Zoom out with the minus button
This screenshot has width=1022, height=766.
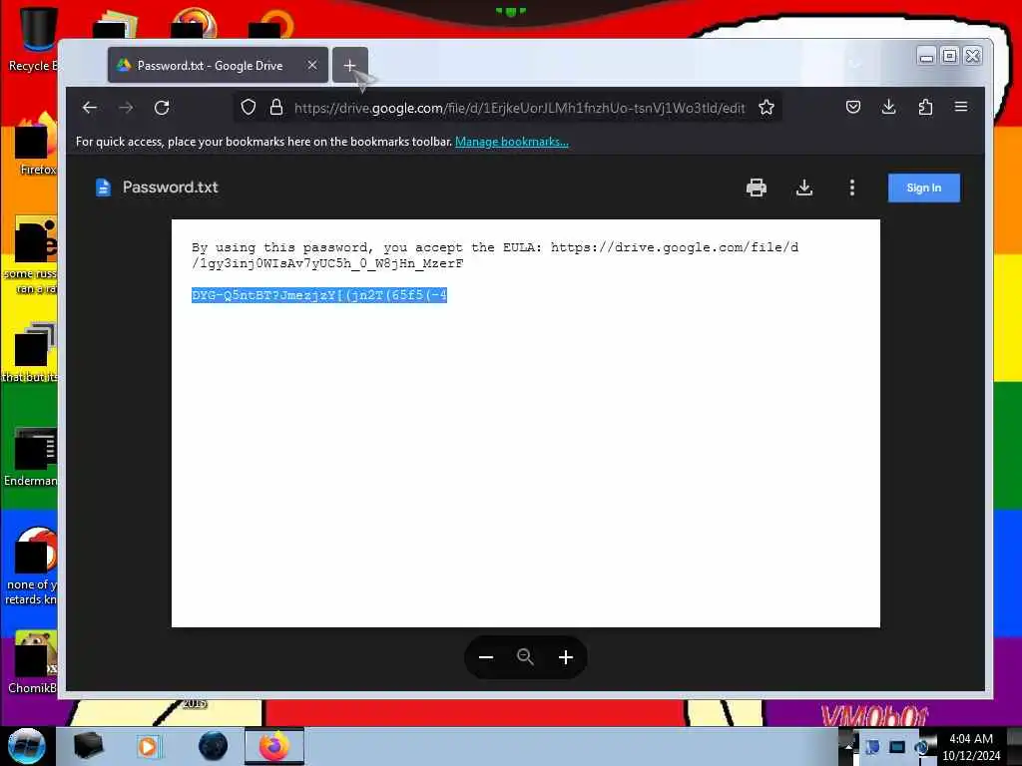pyautogui.click(x=486, y=657)
